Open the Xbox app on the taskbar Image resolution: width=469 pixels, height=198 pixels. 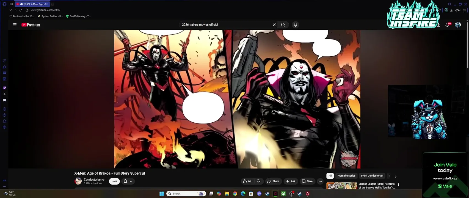pyautogui.click(x=283, y=194)
